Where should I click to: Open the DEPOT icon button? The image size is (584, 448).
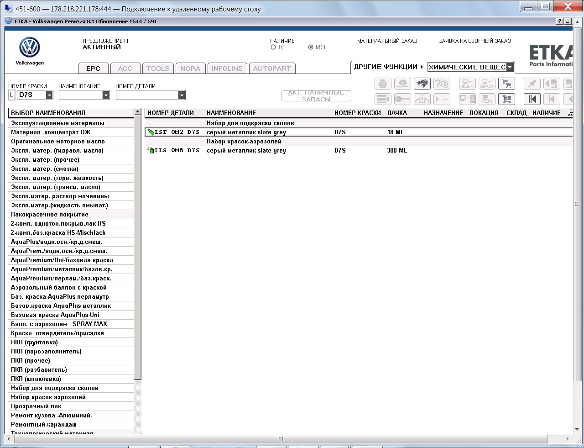[487, 84]
